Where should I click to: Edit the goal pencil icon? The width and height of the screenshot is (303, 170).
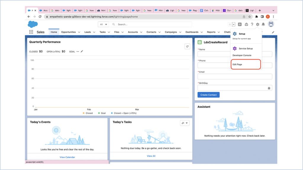[82, 51]
